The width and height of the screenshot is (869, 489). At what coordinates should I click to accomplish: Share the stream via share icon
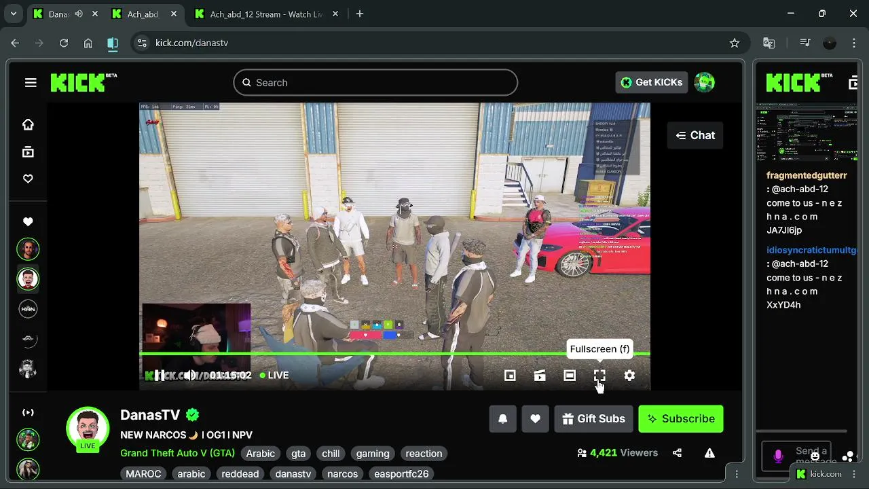click(x=677, y=453)
